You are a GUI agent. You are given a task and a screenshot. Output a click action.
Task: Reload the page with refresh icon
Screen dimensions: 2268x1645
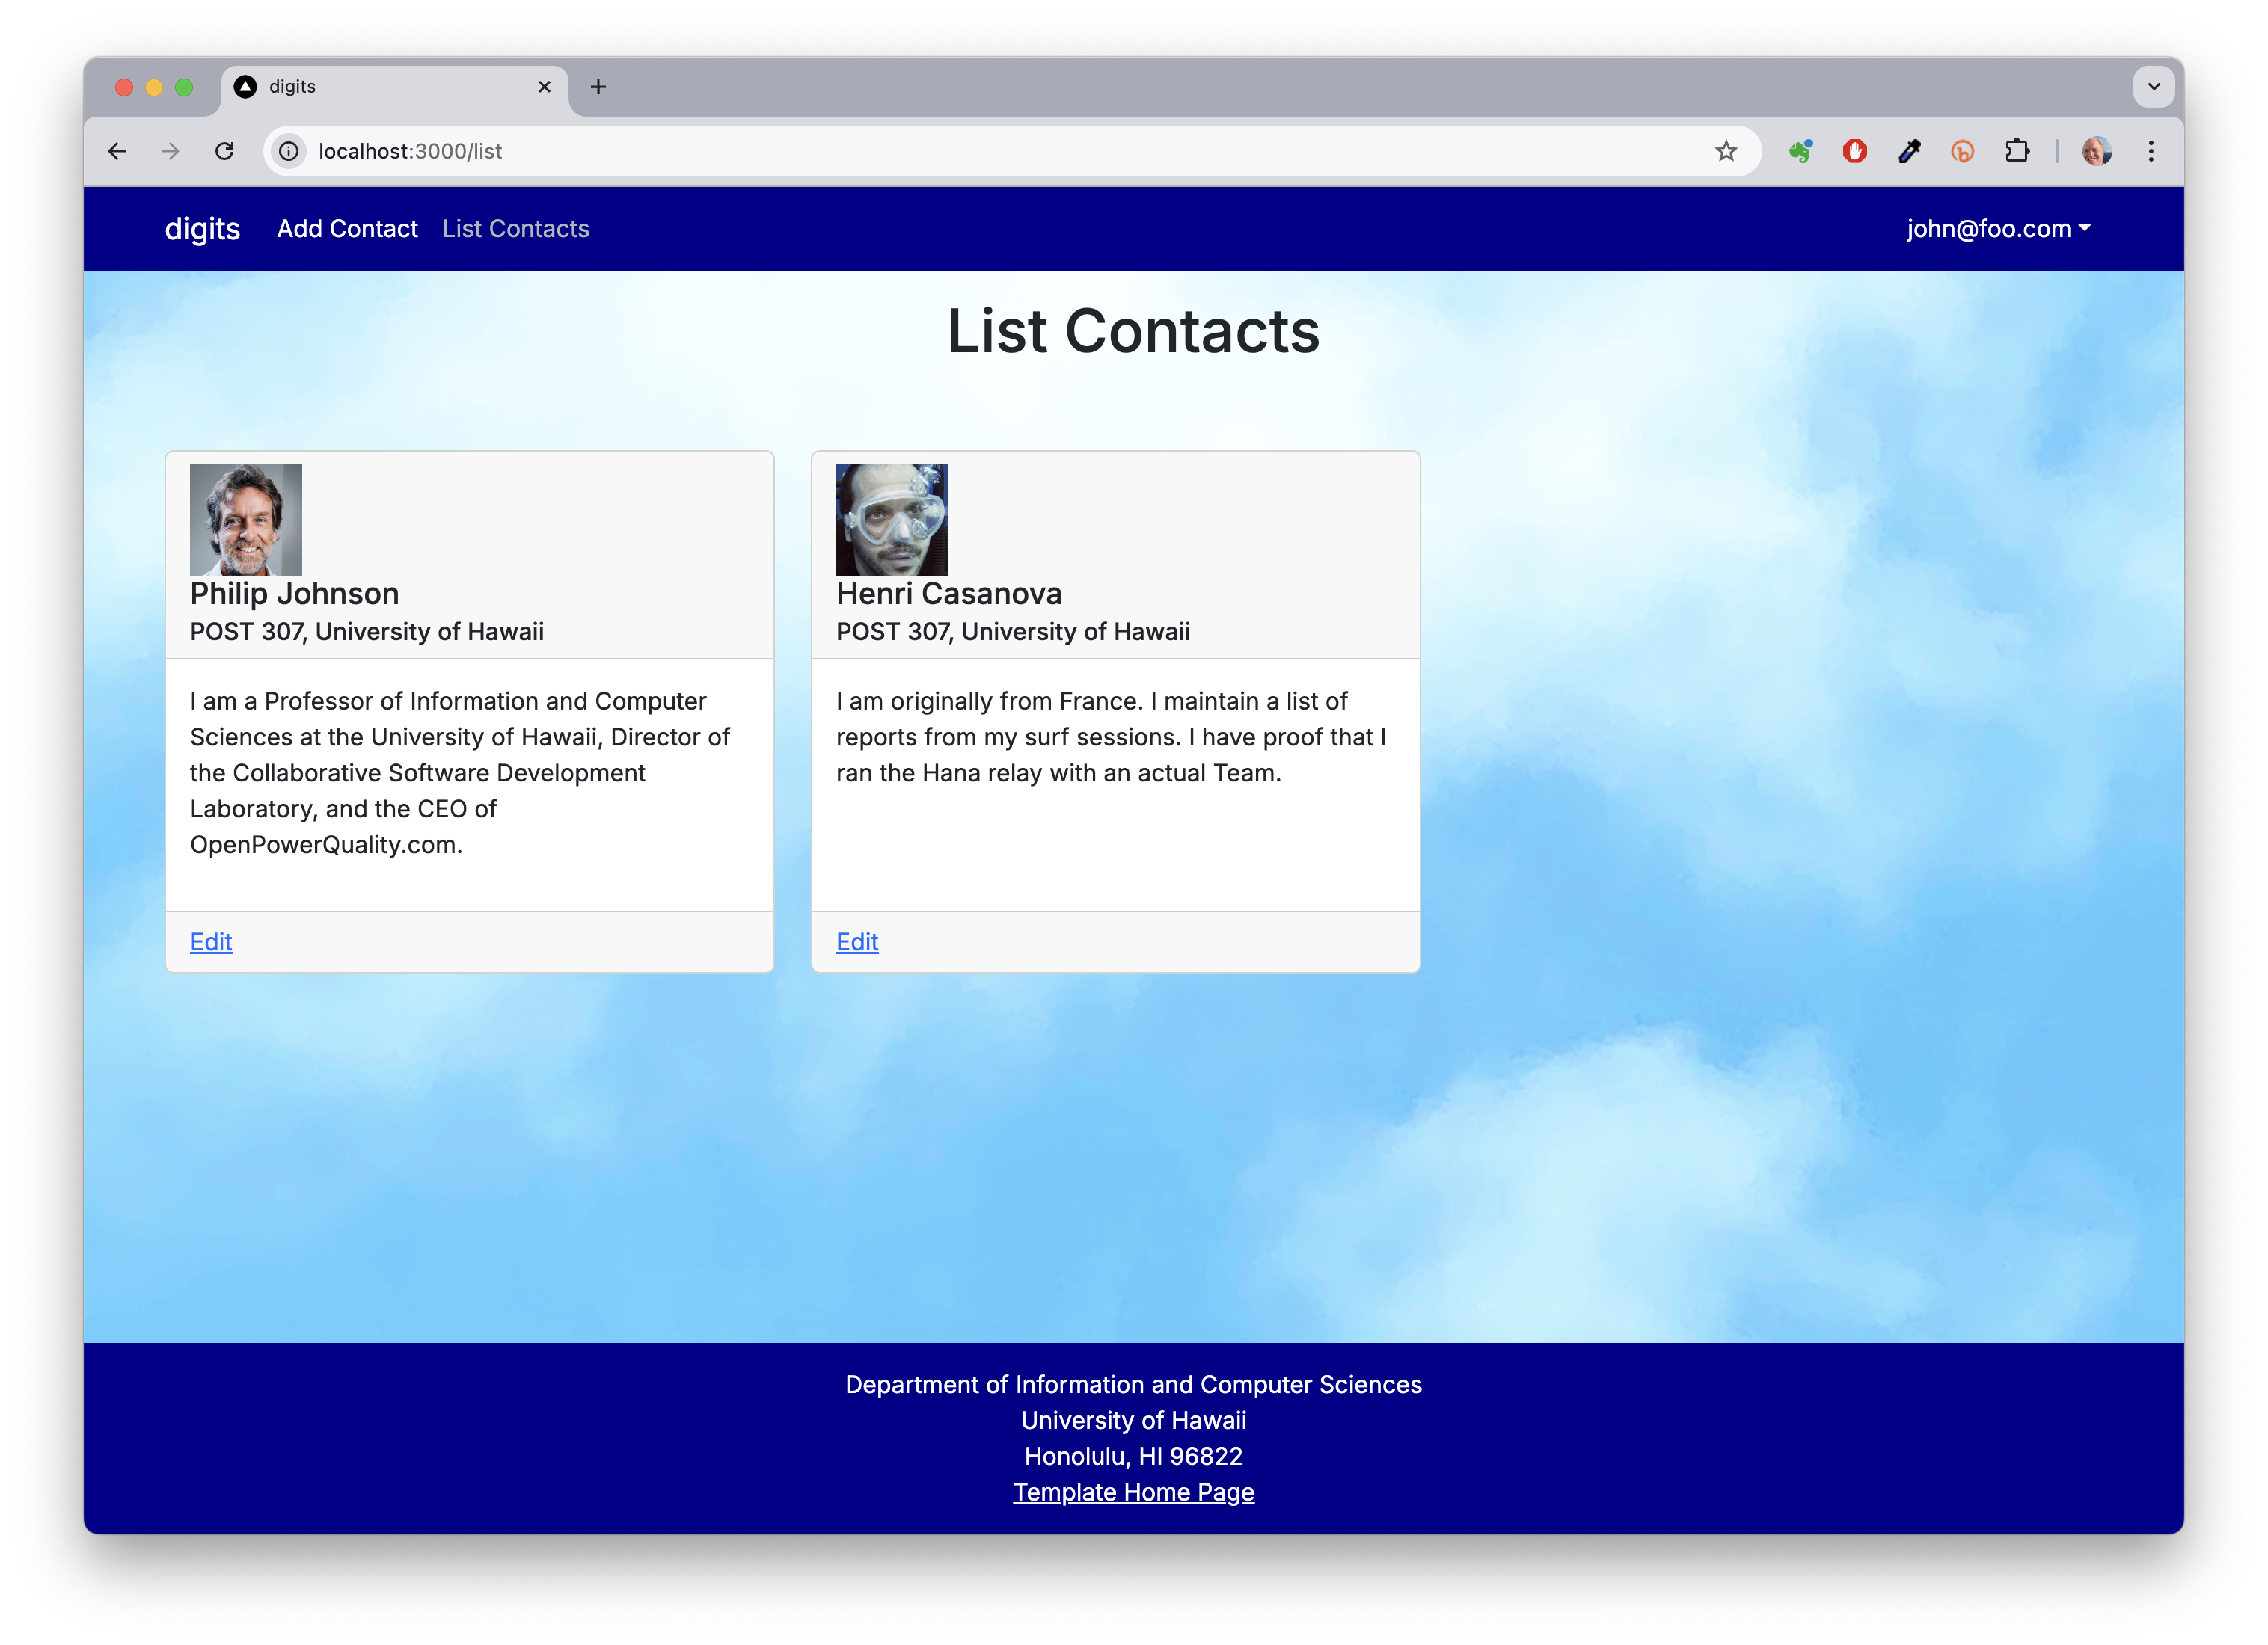pos(225,151)
